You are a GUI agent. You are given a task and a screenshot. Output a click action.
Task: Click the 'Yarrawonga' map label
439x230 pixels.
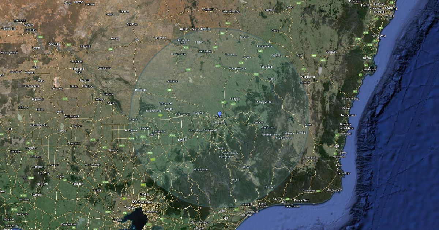click(184, 114)
